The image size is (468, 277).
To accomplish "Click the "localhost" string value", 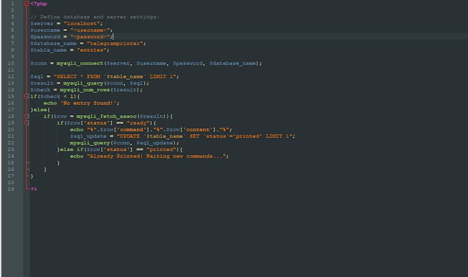I will click(x=82, y=23).
